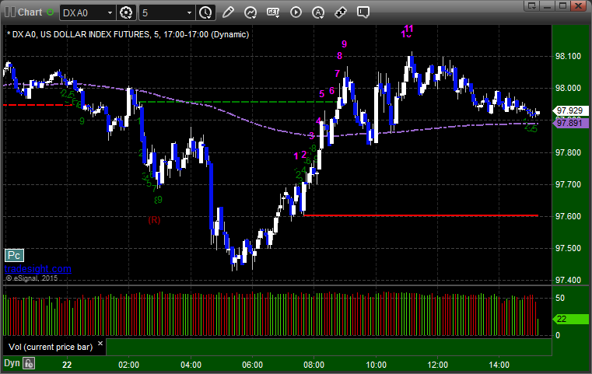This screenshot has height=374, width=592.
Task: Click the 97.600 price axis label
Action: pos(568,216)
